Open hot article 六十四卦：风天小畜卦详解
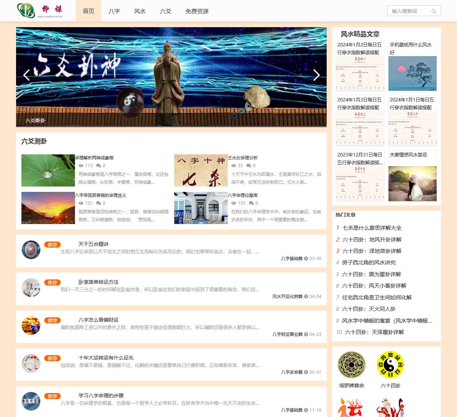 point(374,286)
